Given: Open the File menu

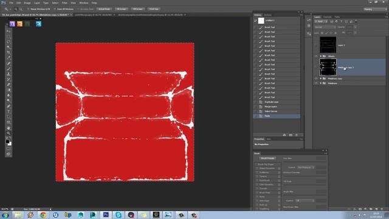Looking at the screenshot, I should click(11, 2).
